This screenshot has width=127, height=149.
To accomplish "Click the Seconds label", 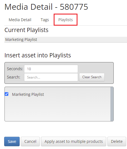I will (x=15, y=69).
